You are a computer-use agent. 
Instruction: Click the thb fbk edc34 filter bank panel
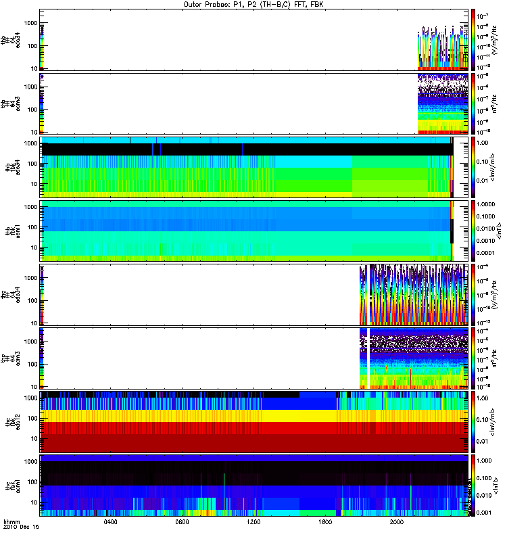[254, 167]
